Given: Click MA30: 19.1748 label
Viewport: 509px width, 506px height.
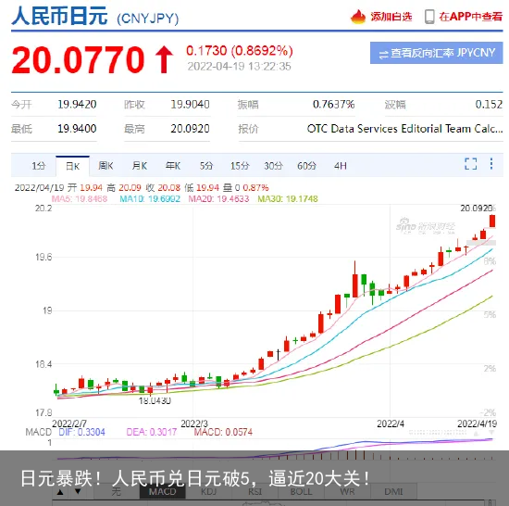Looking at the screenshot, I should tap(288, 198).
